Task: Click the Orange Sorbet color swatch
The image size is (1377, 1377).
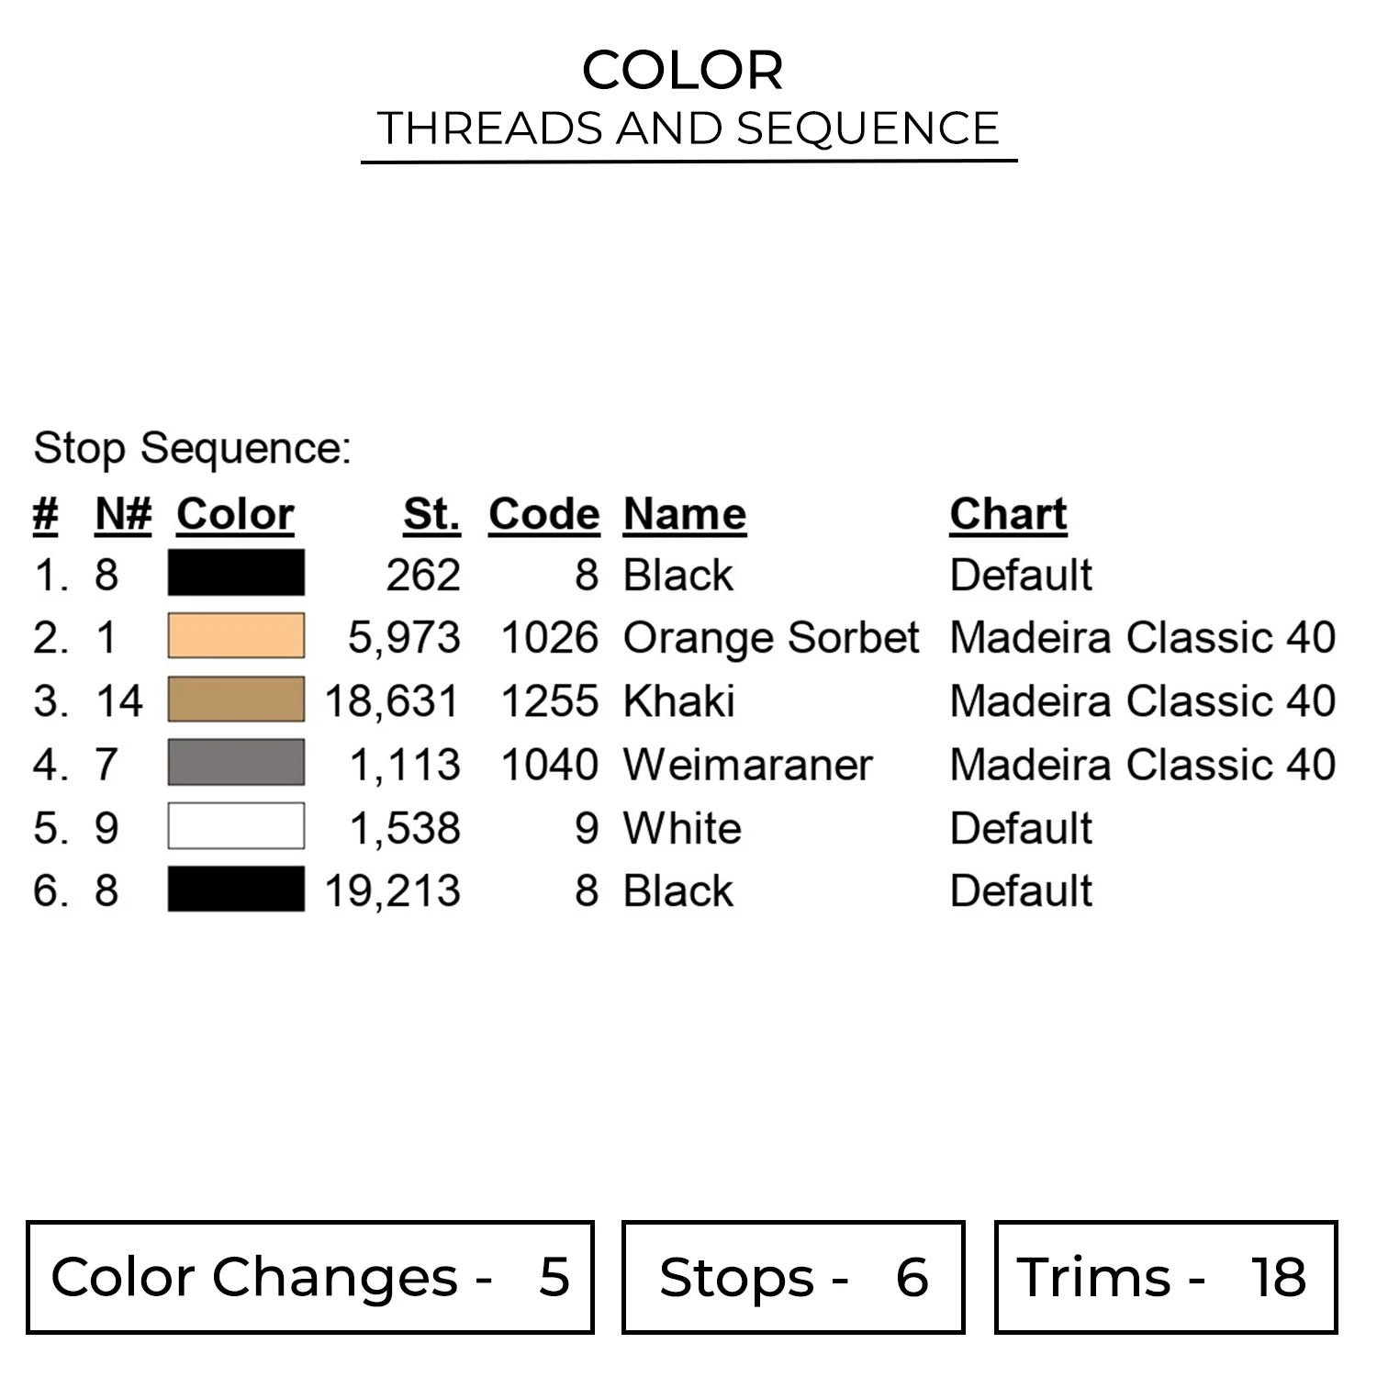Action: point(236,636)
